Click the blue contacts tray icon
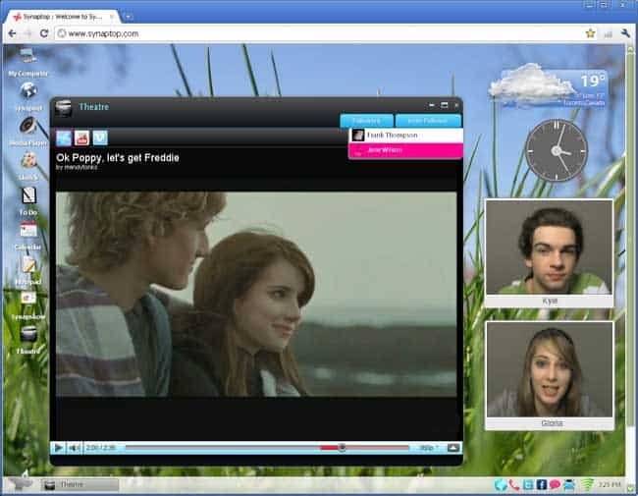The image size is (638, 496). (569, 484)
